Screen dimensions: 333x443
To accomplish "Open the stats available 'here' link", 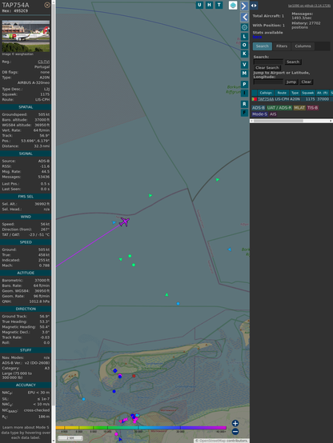I will click(x=257, y=37).
